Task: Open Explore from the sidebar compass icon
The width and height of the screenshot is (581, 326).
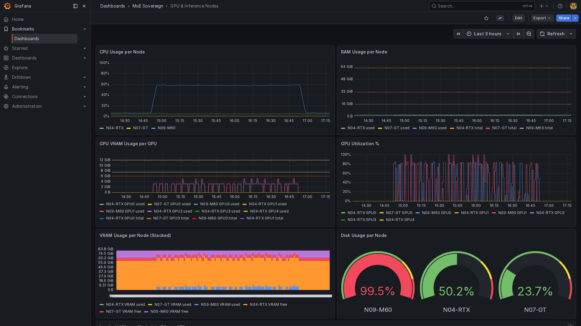Action: click(20, 68)
